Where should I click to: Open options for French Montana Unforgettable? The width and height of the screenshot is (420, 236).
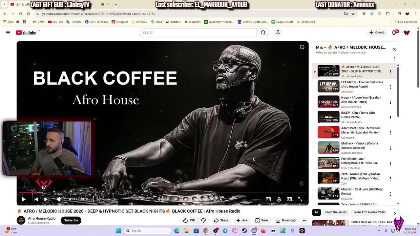390,163
